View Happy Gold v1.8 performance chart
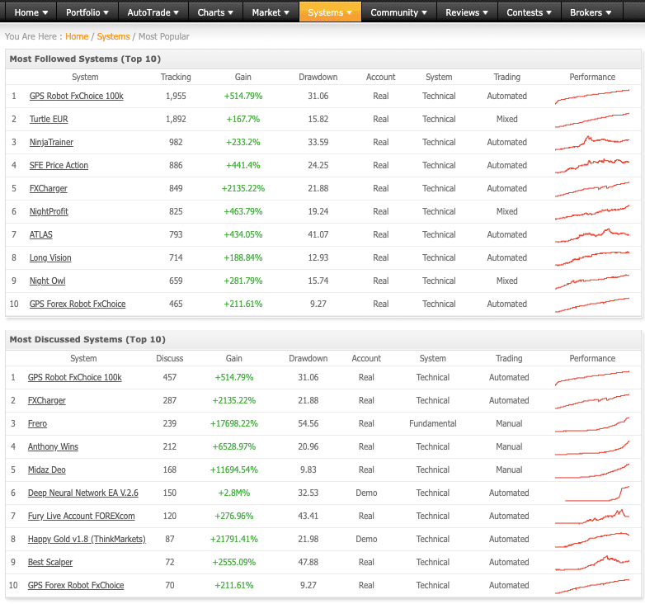This screenshot has height=604, width=645. click(x=592, y=540)
